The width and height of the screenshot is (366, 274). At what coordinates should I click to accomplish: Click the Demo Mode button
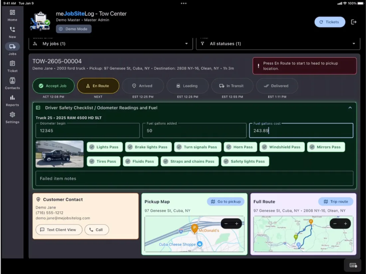74,29
